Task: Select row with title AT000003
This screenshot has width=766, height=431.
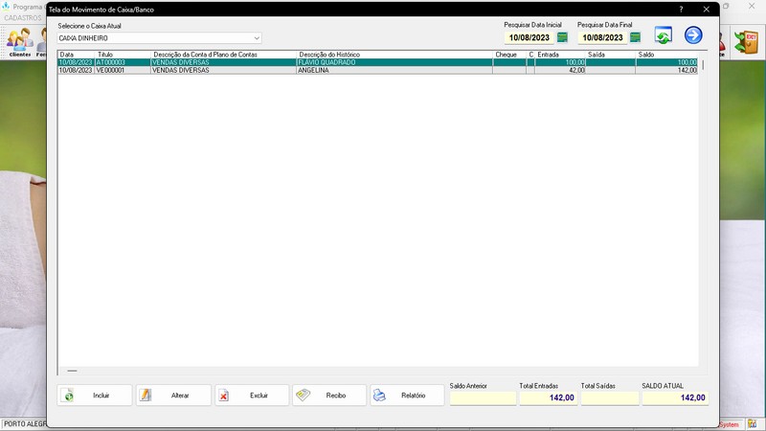Action: 377,62
